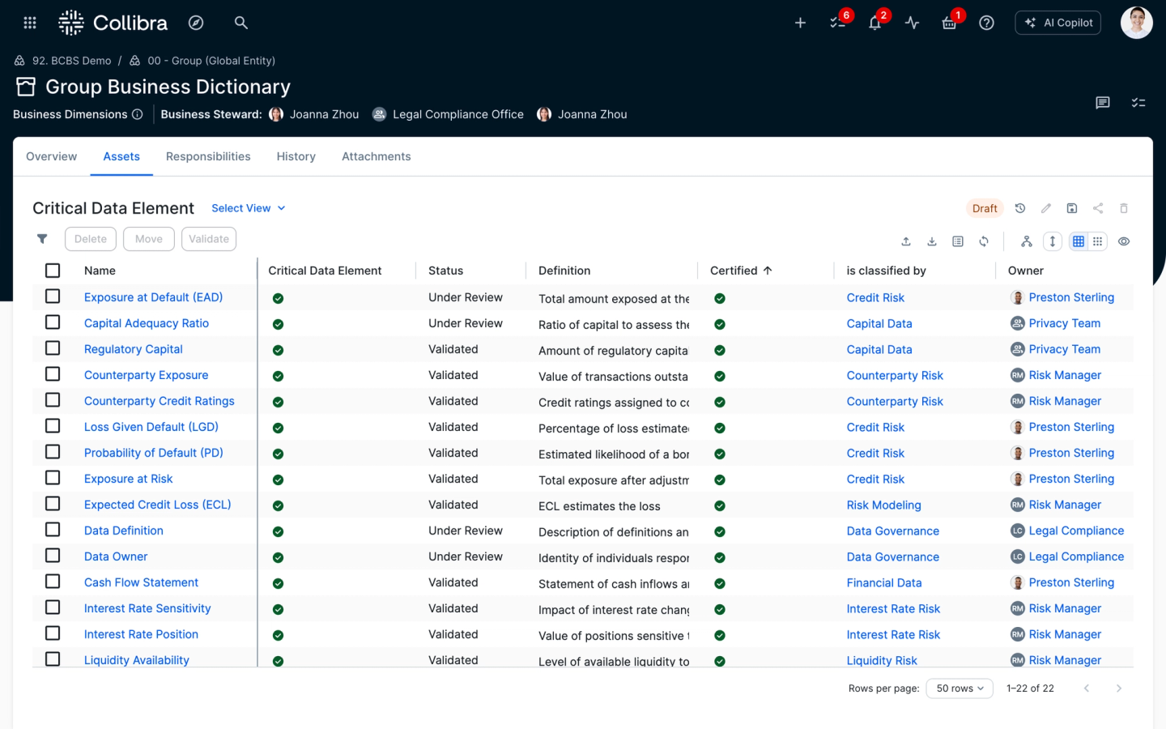The height and width of the screenshot is (729, 1166).
Task: Save the current view using the floppy disk icon
Action: point(1071,208)
